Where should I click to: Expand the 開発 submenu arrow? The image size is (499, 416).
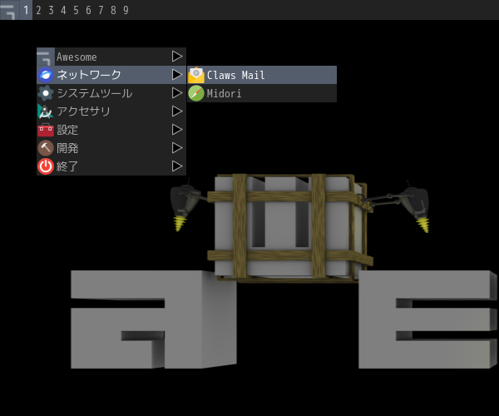click(177, 148)
